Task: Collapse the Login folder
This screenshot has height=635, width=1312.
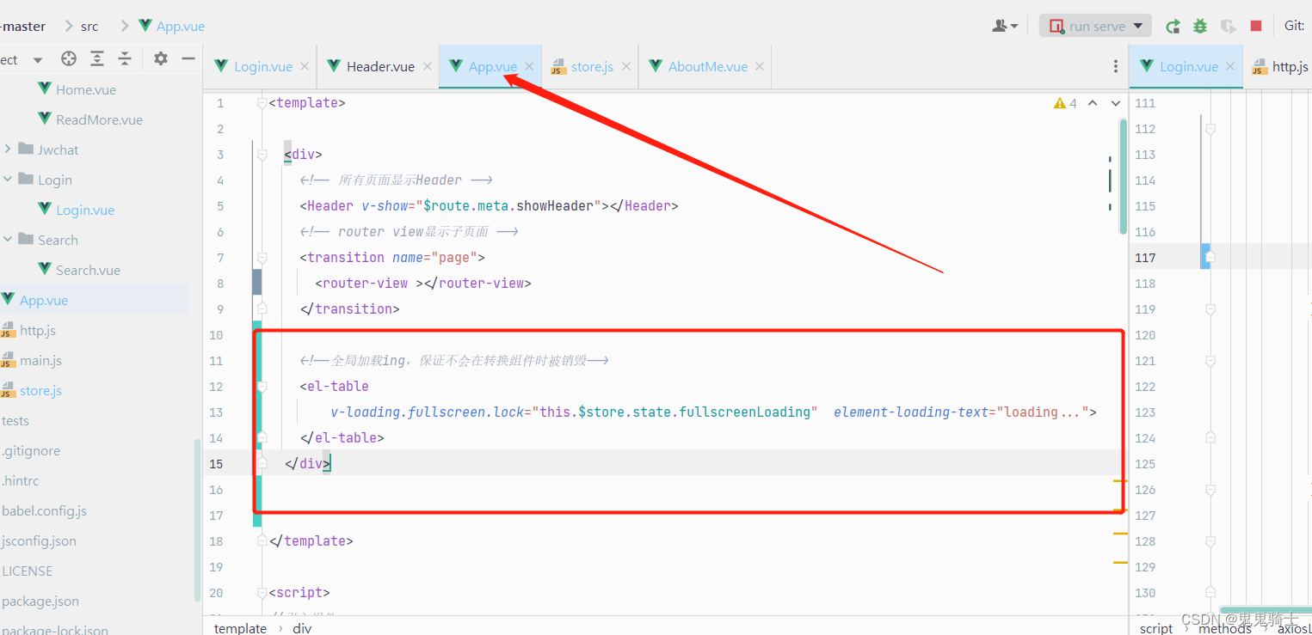Action: point(8,180)
